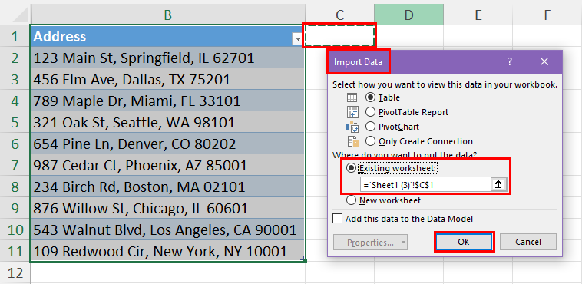Viewport: 582px width, 284px height.
Task: Select column D header
Action: (408, 15)
